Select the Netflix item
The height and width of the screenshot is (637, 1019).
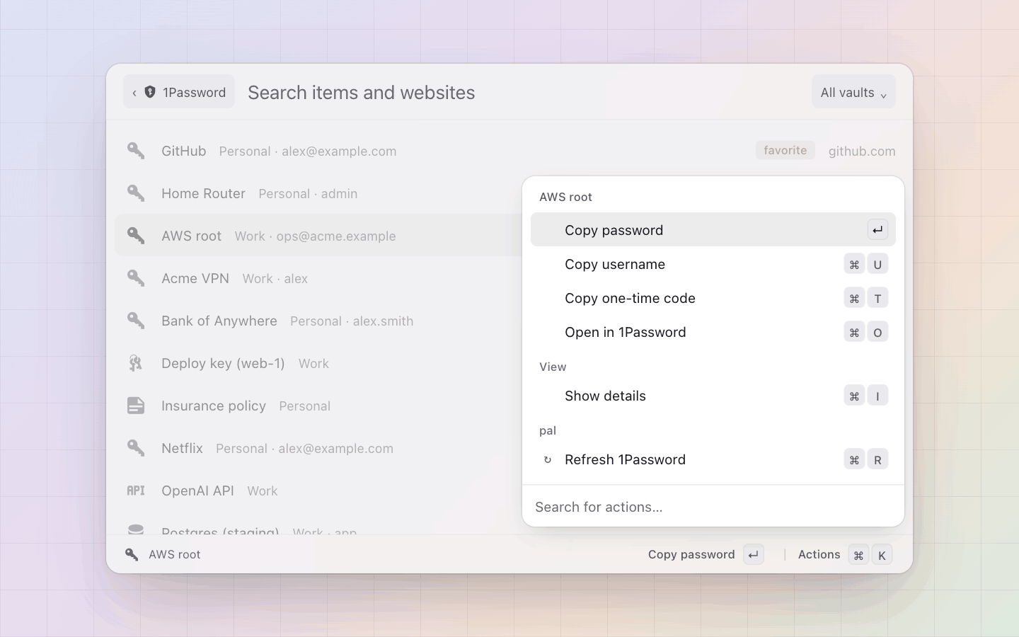318,448
